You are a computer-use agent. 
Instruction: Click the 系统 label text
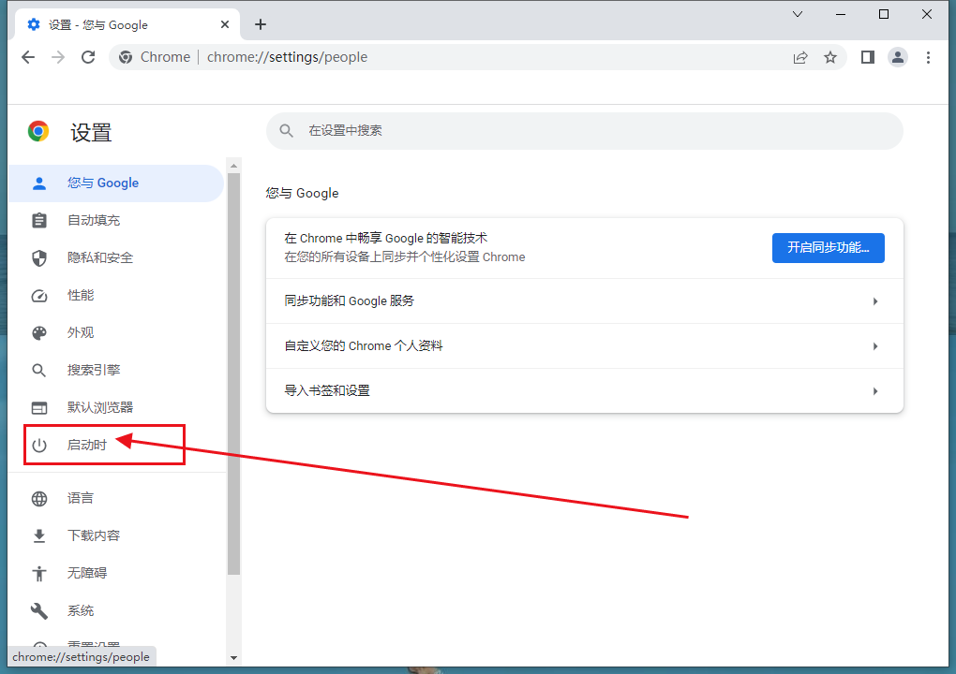pyautogui.click(x=80, y=610)
